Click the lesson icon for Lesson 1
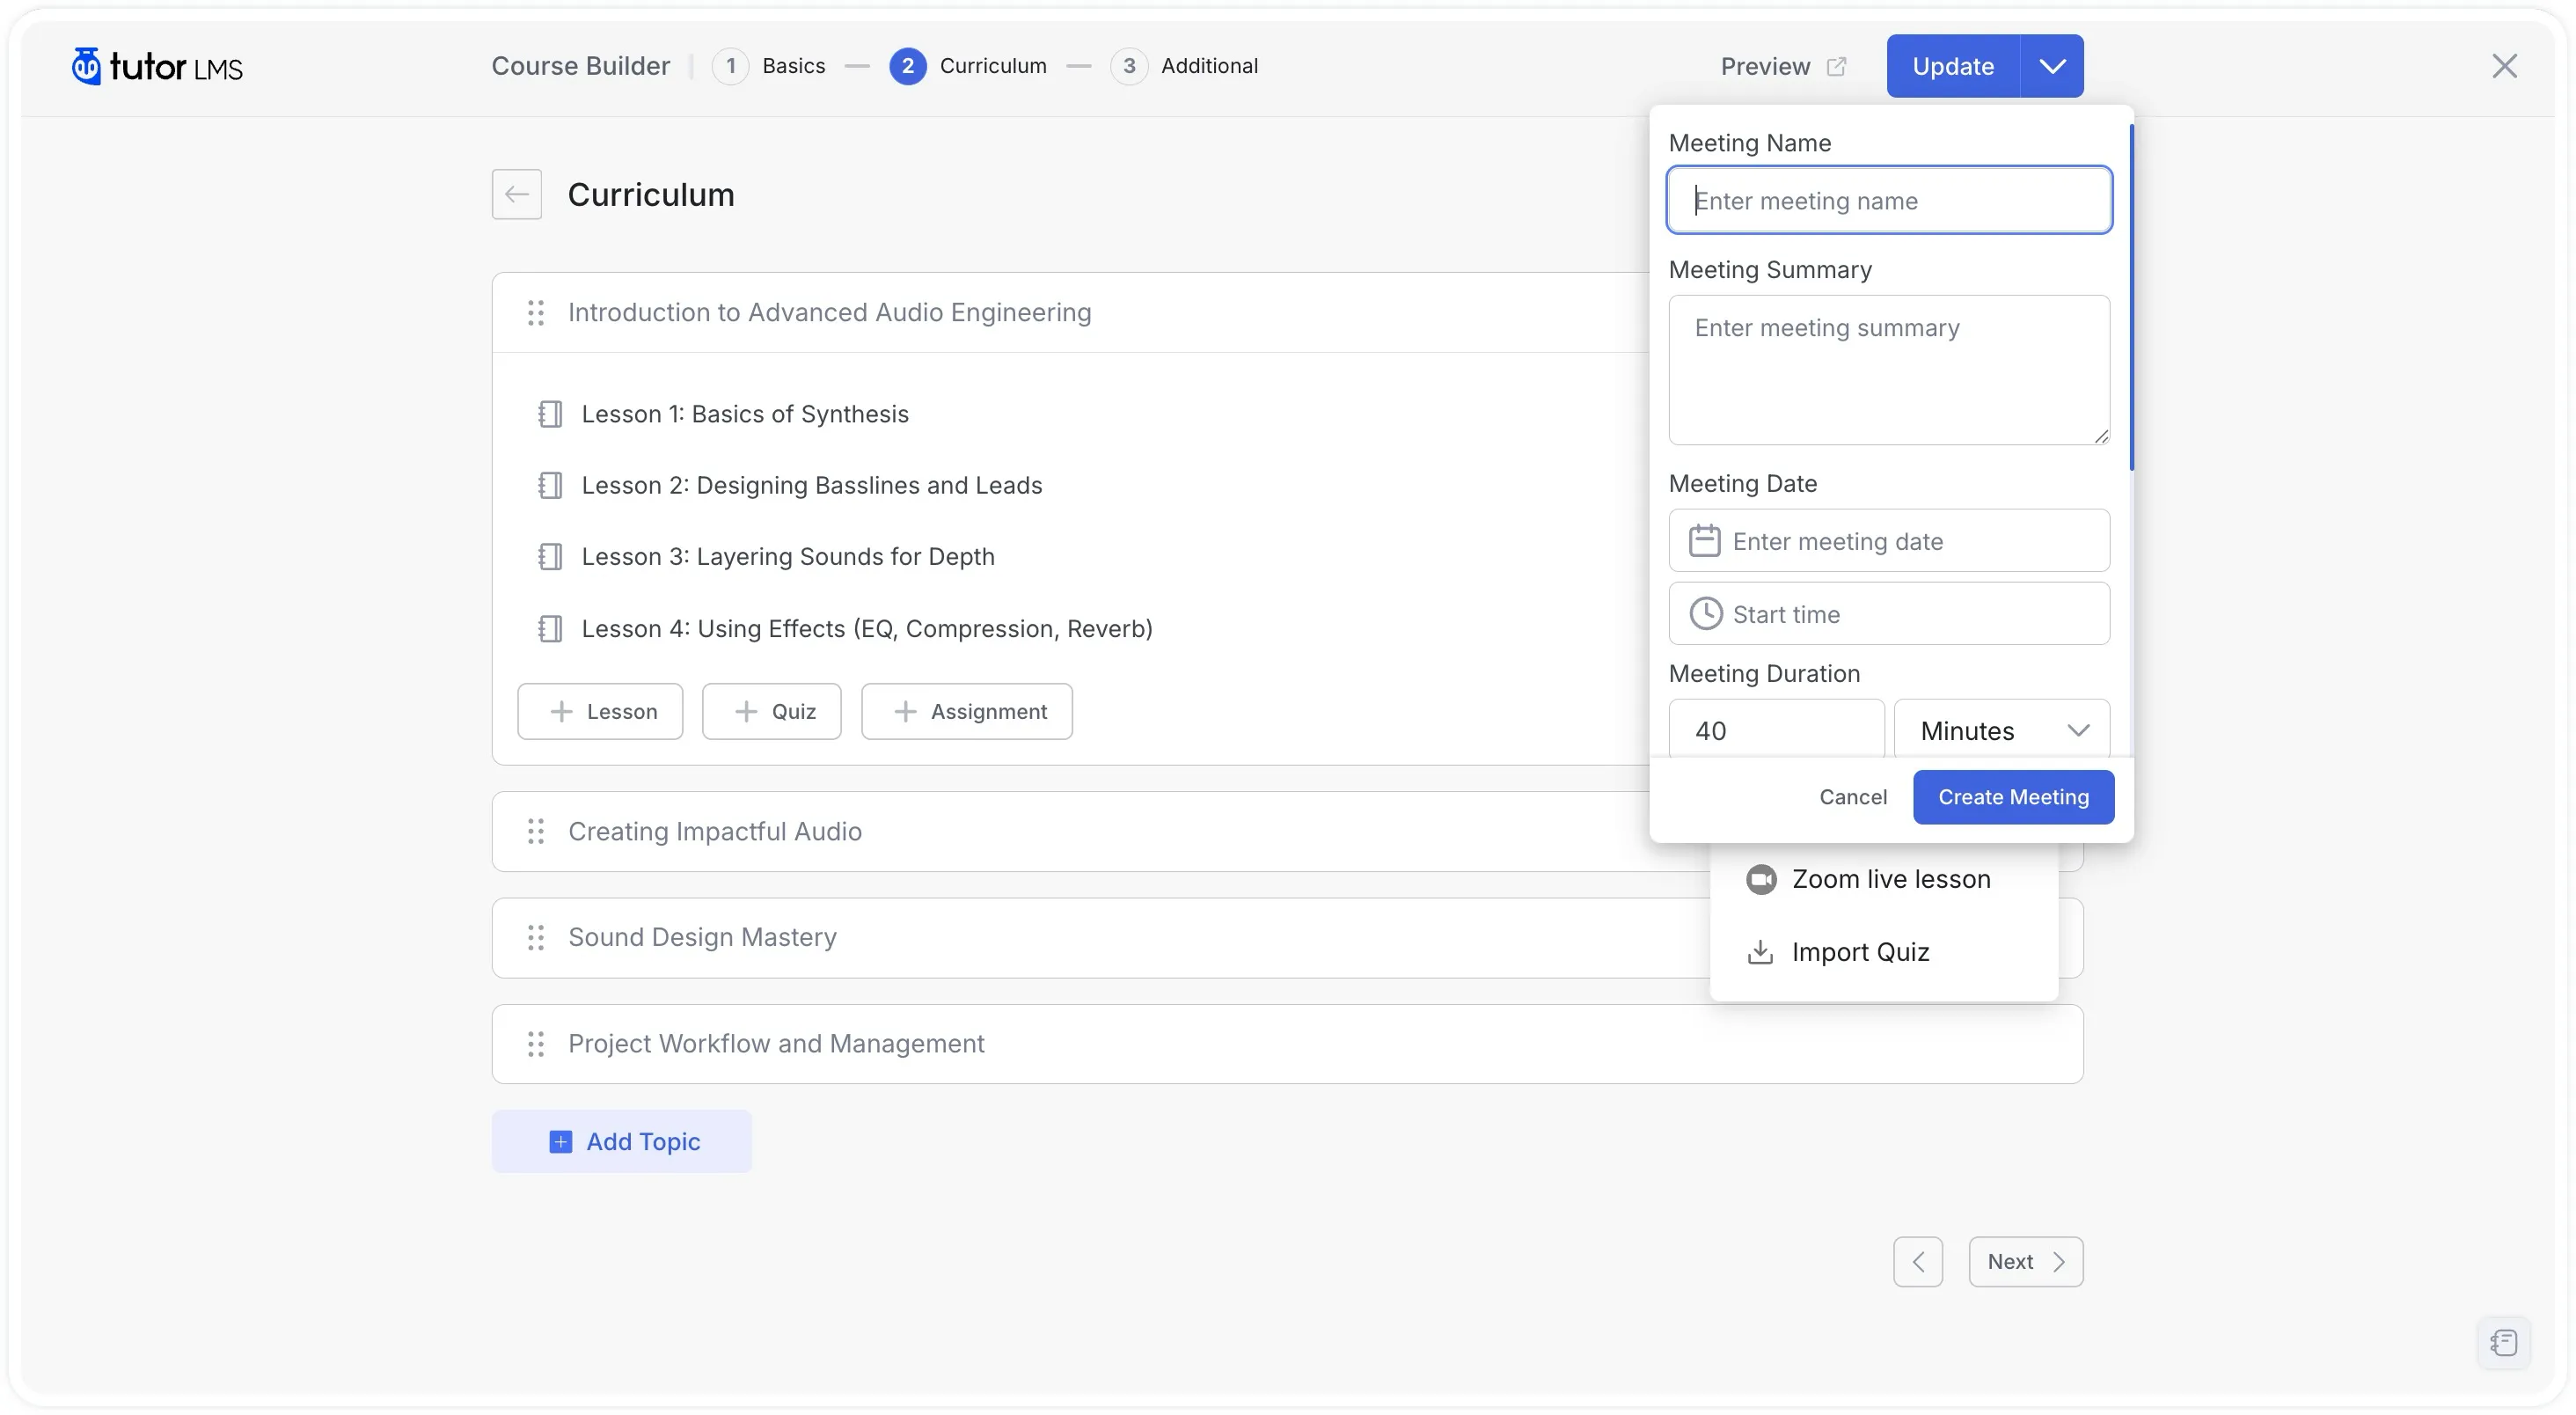Image resolution: width=2576 pixels, height=1415 pixels. coord(550,414)
